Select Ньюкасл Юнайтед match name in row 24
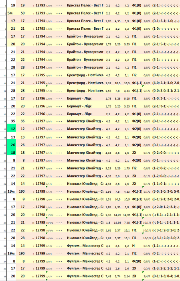Screen dimensions: 180x281 85,184
